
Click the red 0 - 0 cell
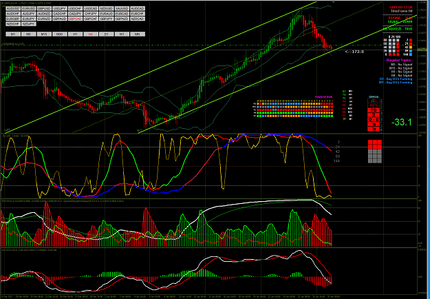(374, 119)
